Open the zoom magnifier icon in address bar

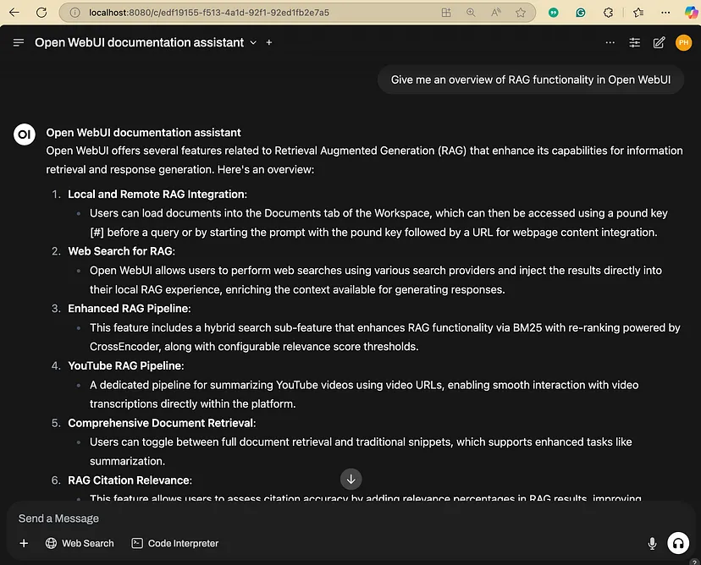471,13
